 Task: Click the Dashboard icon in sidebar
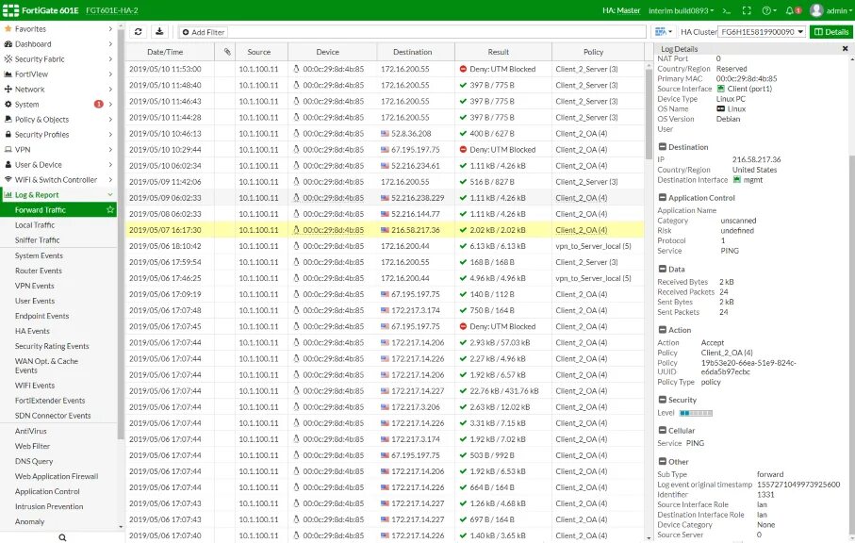coord(8,43)
